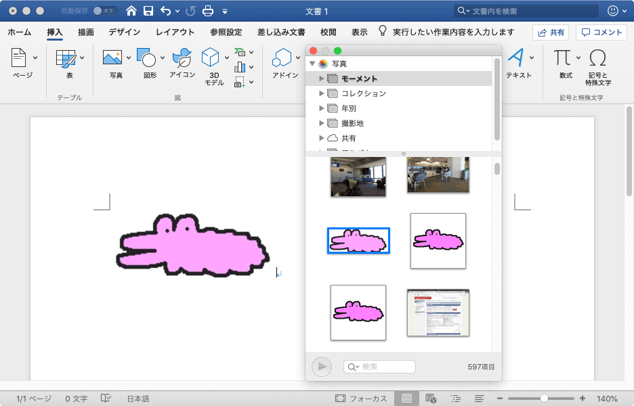The height and width of the screenshot is (406, 634).
Task: Open the 校閲 (Review) tab
Action: [328, 32]
